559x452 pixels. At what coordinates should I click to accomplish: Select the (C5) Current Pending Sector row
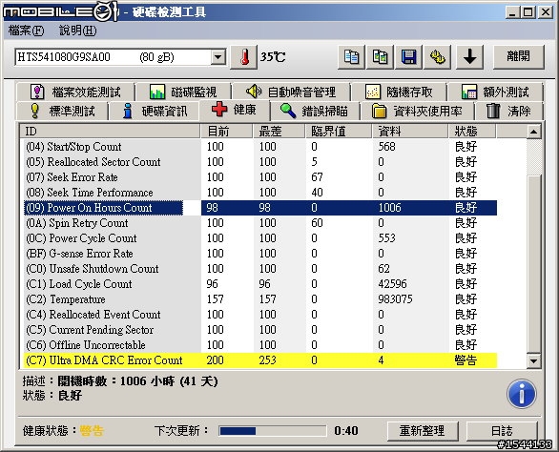click(x=260, y=330)
